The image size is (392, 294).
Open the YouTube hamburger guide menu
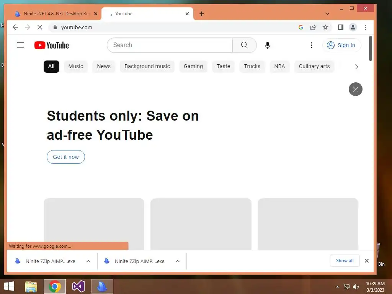(x=21, y=45)
